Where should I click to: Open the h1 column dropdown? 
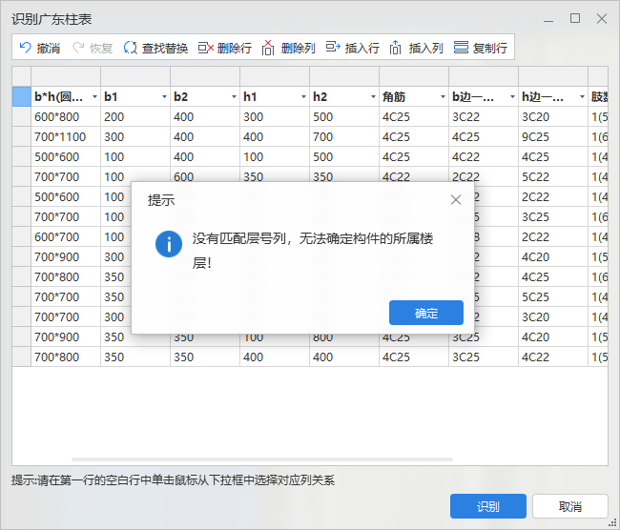click(303, 97)
